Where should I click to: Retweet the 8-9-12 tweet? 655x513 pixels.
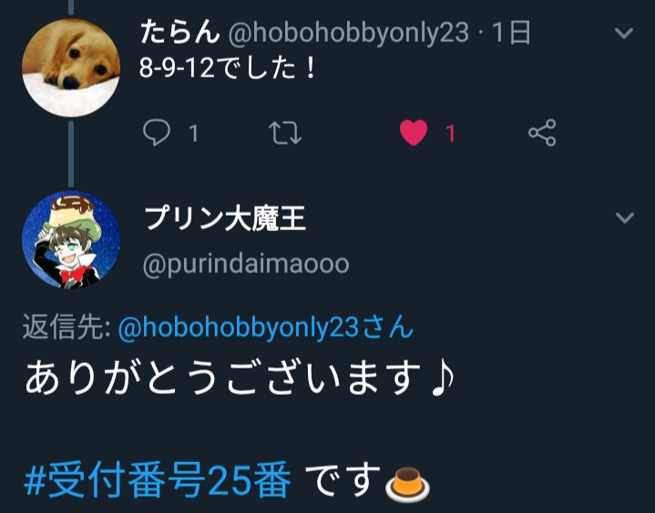[285, 133]
